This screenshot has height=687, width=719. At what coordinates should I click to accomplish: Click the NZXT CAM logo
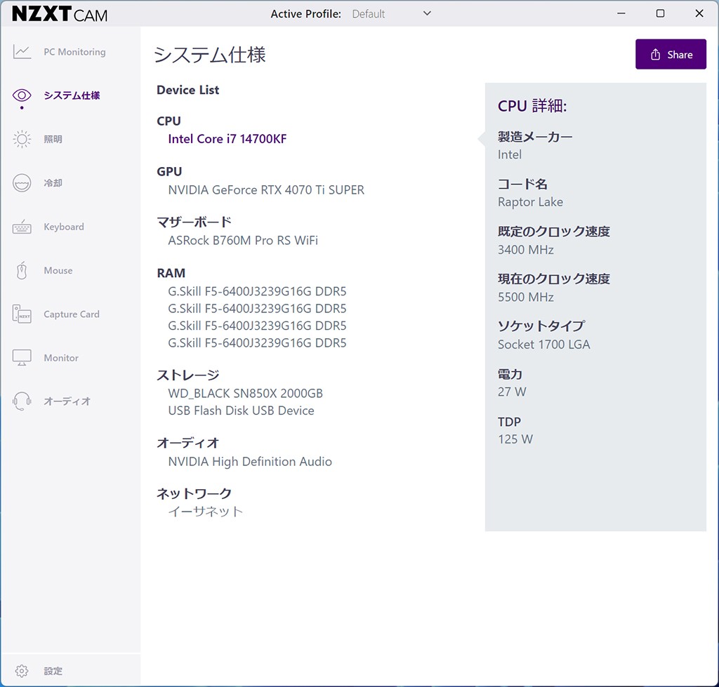pos(60,14)
